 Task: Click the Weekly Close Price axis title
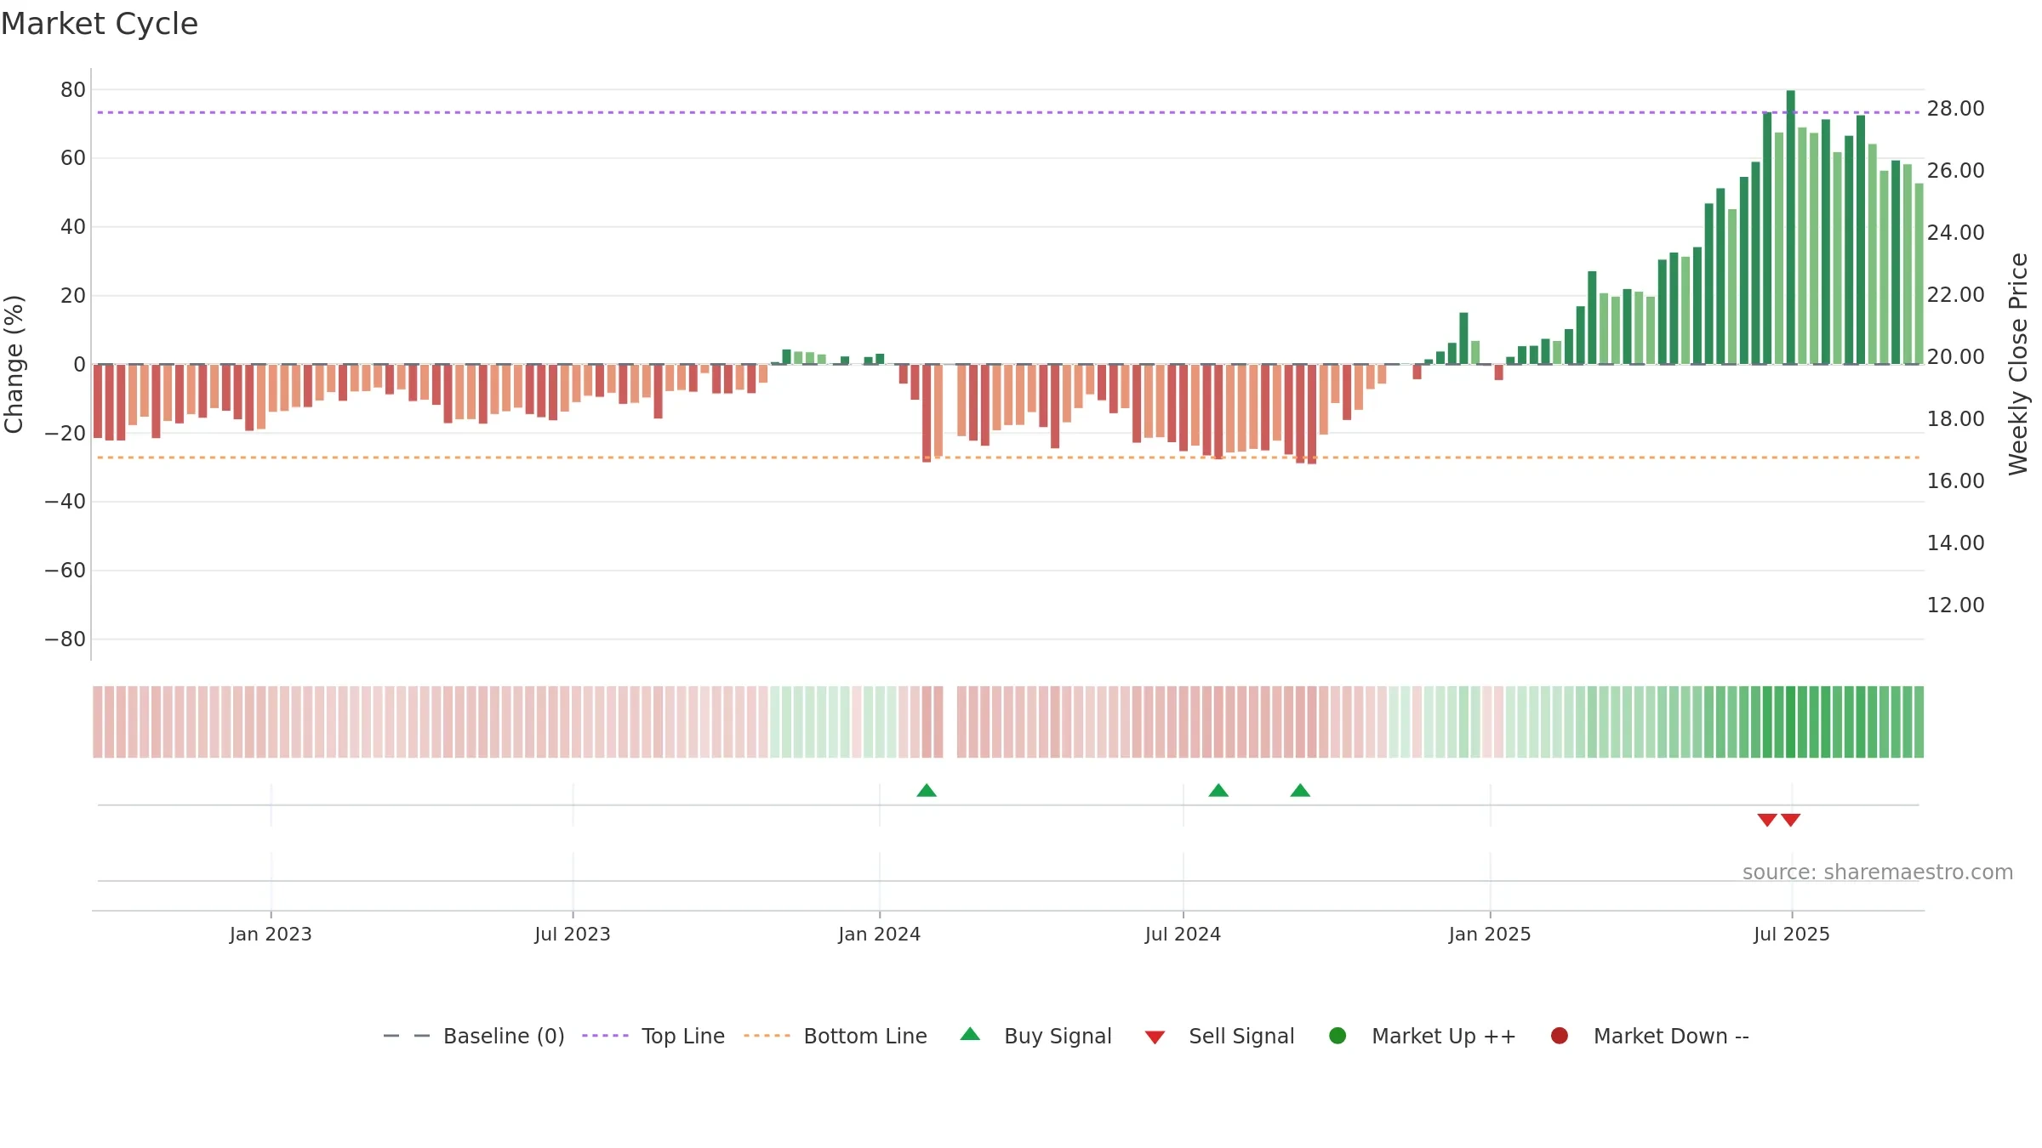point(2018,364)
